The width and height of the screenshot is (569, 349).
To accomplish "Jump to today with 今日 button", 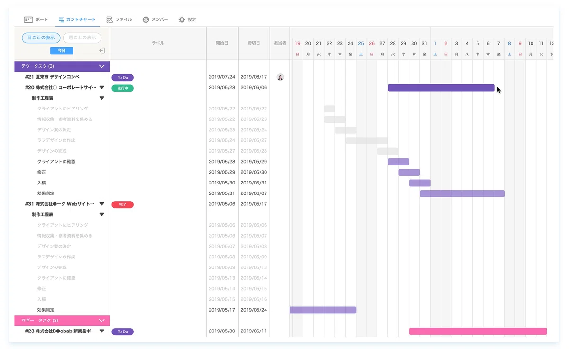I will click(62, 51).
